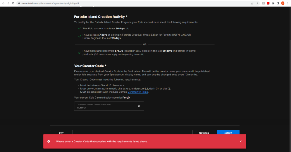Bookmark this page with the star icon
The width and height of the screenshot is (291, 152).
tap(257, 3)
